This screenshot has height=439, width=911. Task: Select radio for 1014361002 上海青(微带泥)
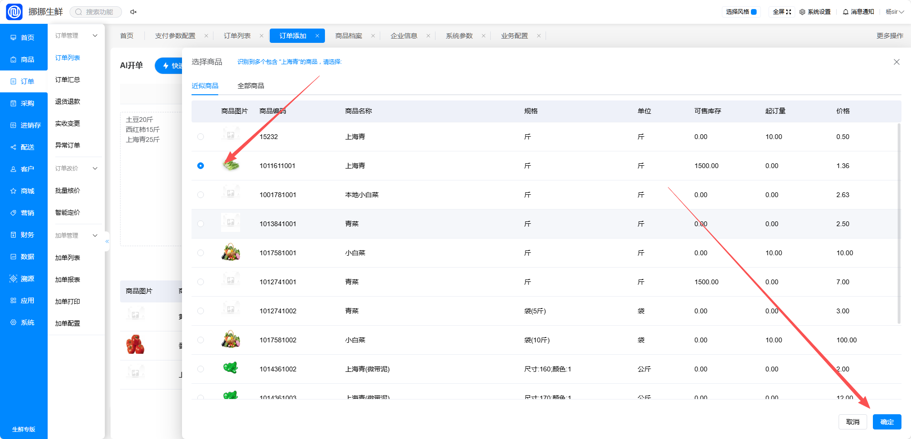coord(201,369)
